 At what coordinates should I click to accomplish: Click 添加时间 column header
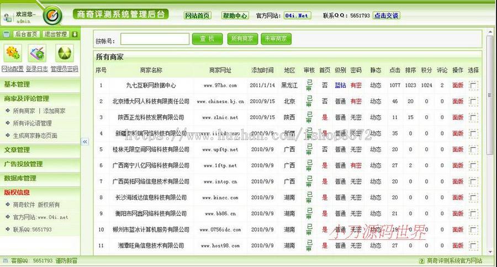[x=262, y=70]
